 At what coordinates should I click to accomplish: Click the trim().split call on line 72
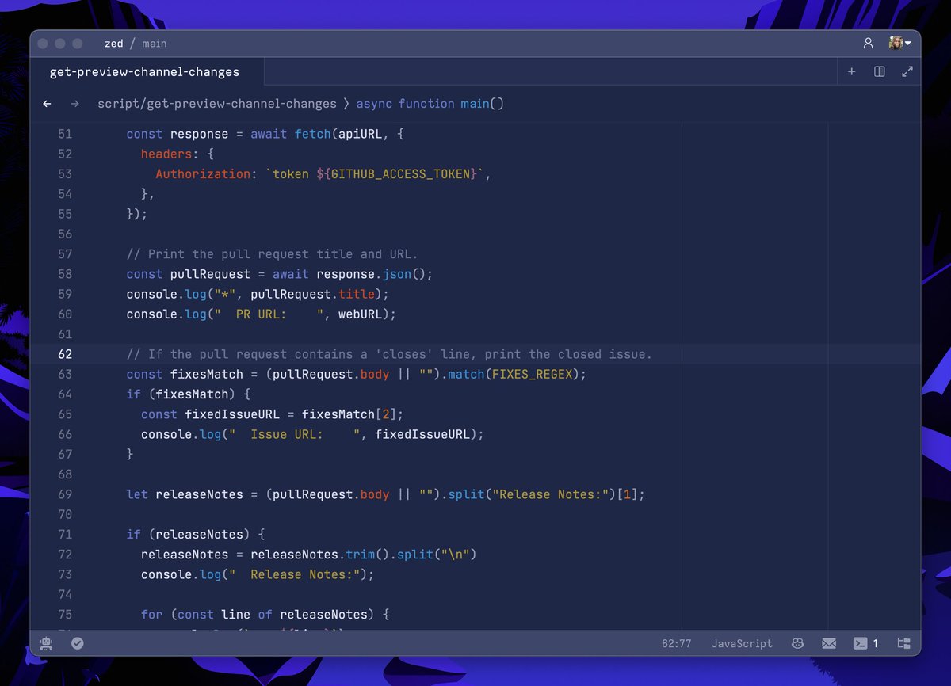tap(411, 555)
